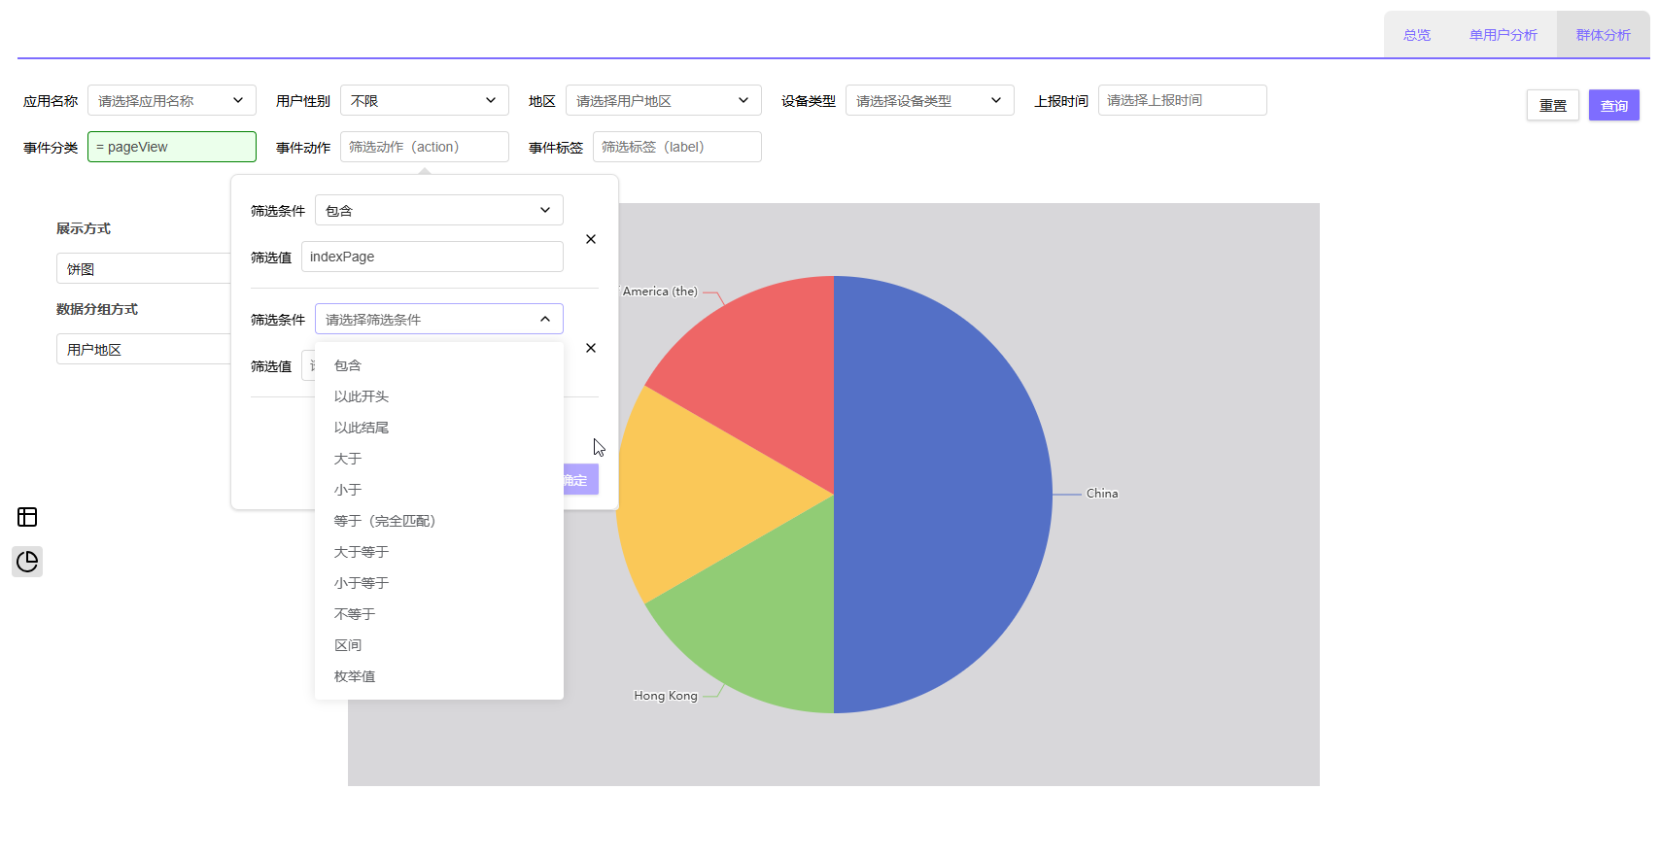The height and width of the screenshot is (859, 1659).
Task: Select the pie chart view icon
Action: click(27, 562)
